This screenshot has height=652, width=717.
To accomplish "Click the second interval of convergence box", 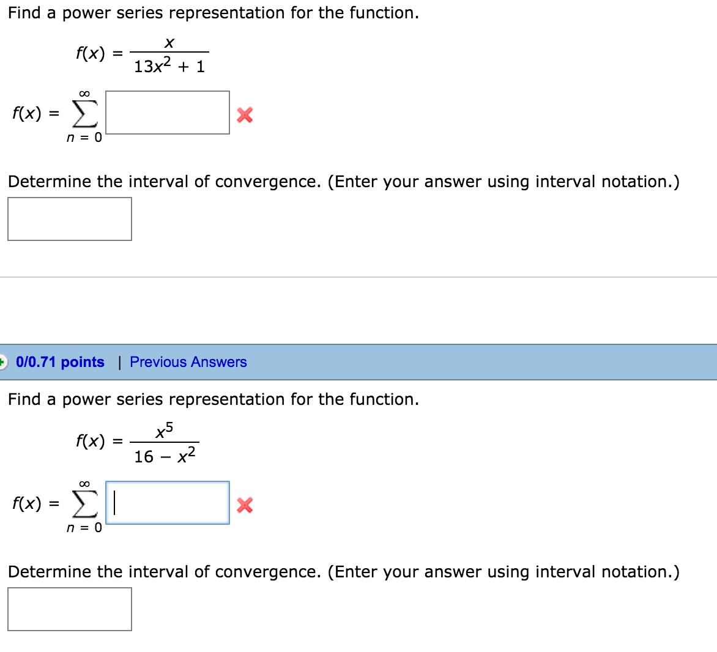I will pyautogui.click(x=69, y=609).
